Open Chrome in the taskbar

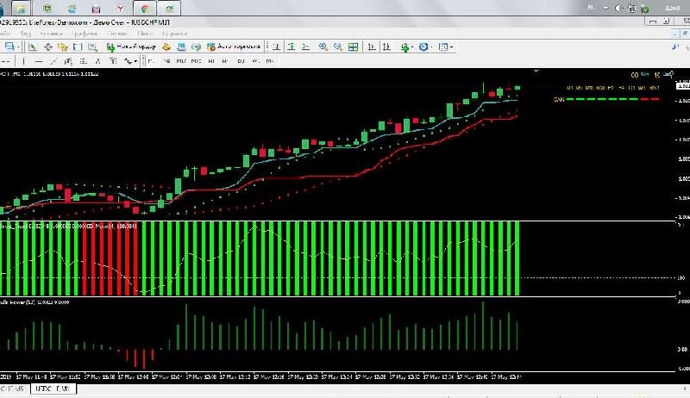pos(144,9)
